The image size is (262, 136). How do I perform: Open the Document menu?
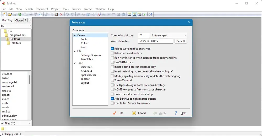pos(42,9)
